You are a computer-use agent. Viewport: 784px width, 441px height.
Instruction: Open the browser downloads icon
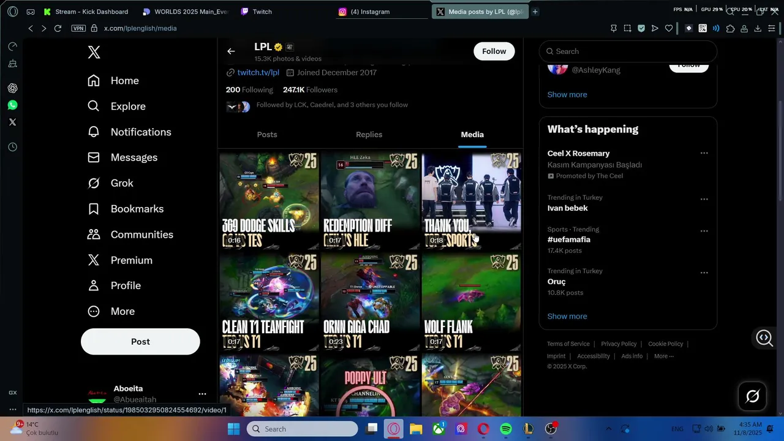click(758, 28)
